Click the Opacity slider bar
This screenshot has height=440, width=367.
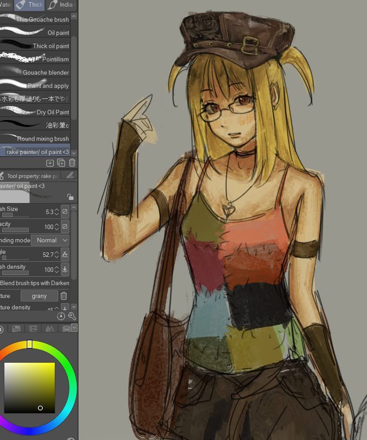point(15,230)
